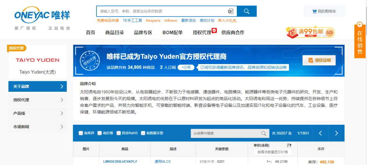Go to the previous results page arrow
The image size is (367, 165).
tap(320, 133)
